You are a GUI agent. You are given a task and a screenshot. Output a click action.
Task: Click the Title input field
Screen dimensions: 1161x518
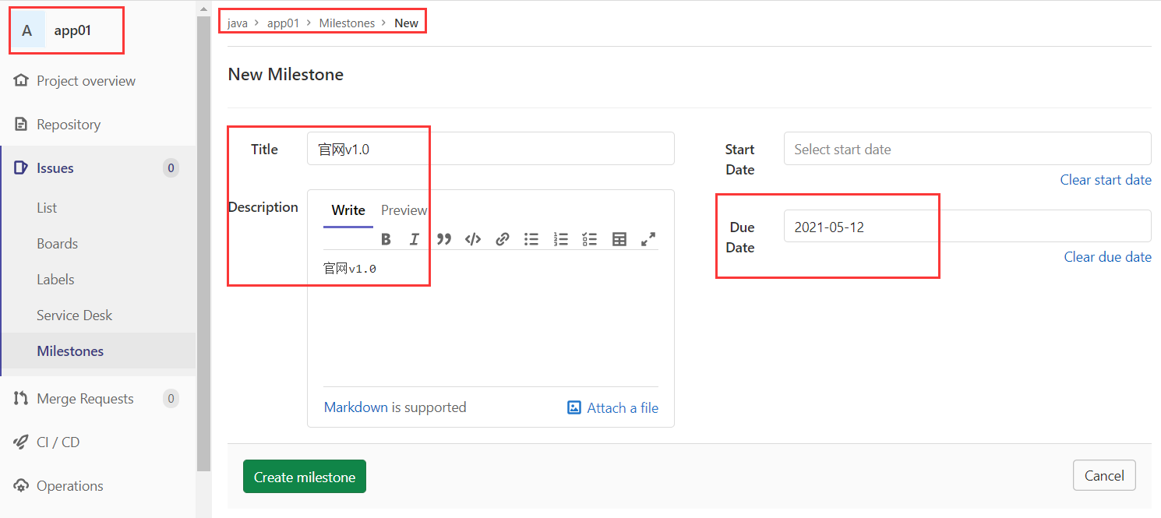point(491,149)
